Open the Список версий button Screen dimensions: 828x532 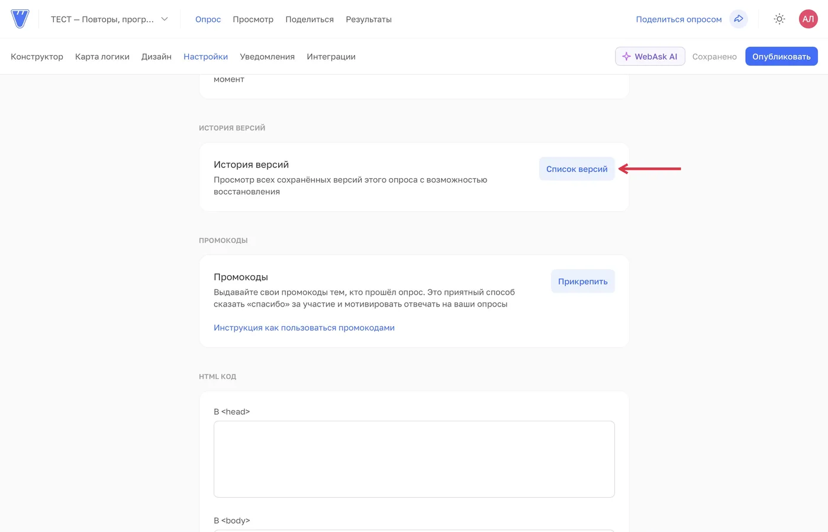(x=576, y=169)
